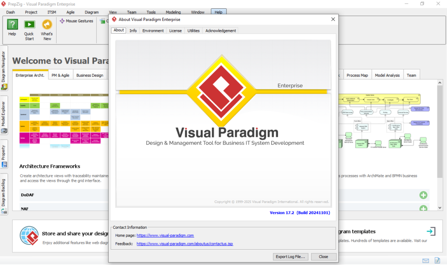Switch to the Info tab
447x265 pixels.
pos(133,31)
